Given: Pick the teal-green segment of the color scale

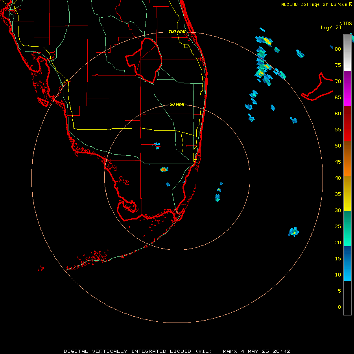Looking at the screenshot, I should pyautogui.click(x=347, y=229).
